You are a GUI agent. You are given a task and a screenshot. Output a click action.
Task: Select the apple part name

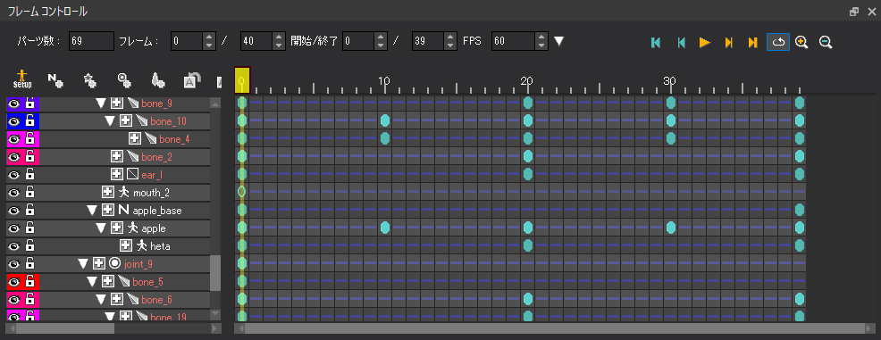click(154, 229)
